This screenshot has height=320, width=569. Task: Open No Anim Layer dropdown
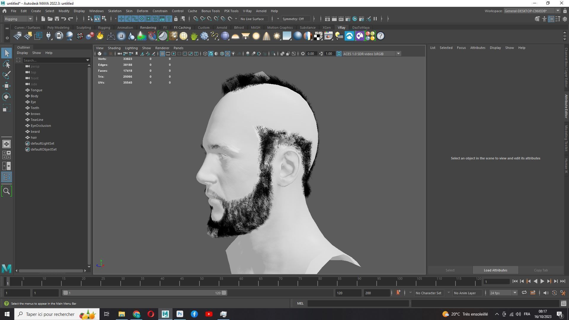[467, 293]
